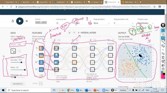Screen dimensions: 167x93
Task: Select the orange third neuron in the second hidden layer
Action: tap(74, 62)
